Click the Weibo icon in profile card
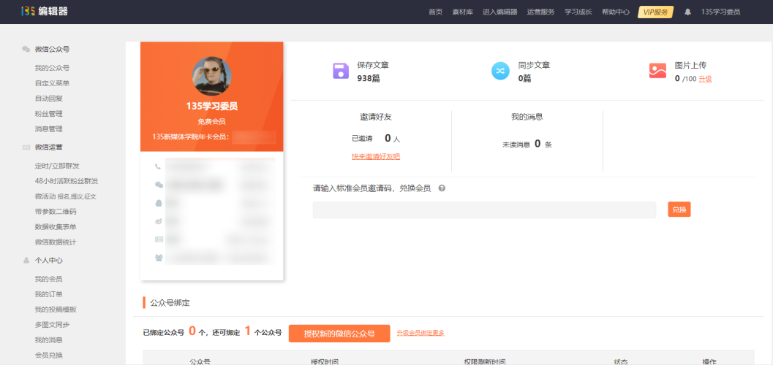 (x=159, y=221)
